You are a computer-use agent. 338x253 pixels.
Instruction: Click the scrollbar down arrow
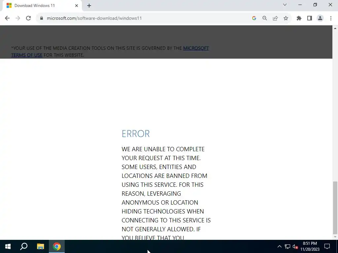click(x=335, y=237)
